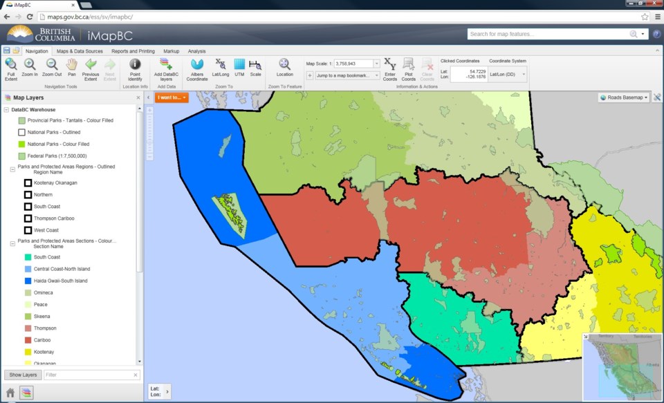Click the Haida Gwaii-South Island colour swatch

pyautogui.click(x=28, y=281)
